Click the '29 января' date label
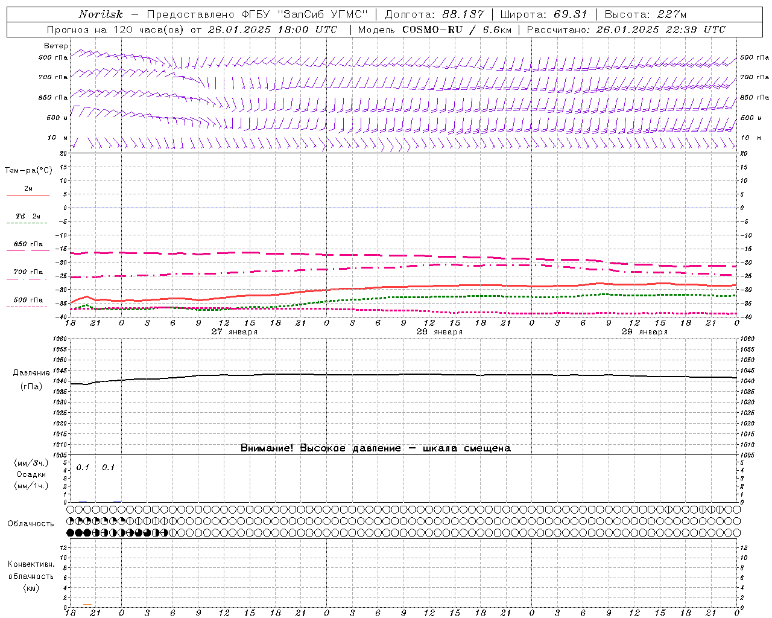Screen dimensions: 772x618 pyautogui.click(x=645, y=332)
